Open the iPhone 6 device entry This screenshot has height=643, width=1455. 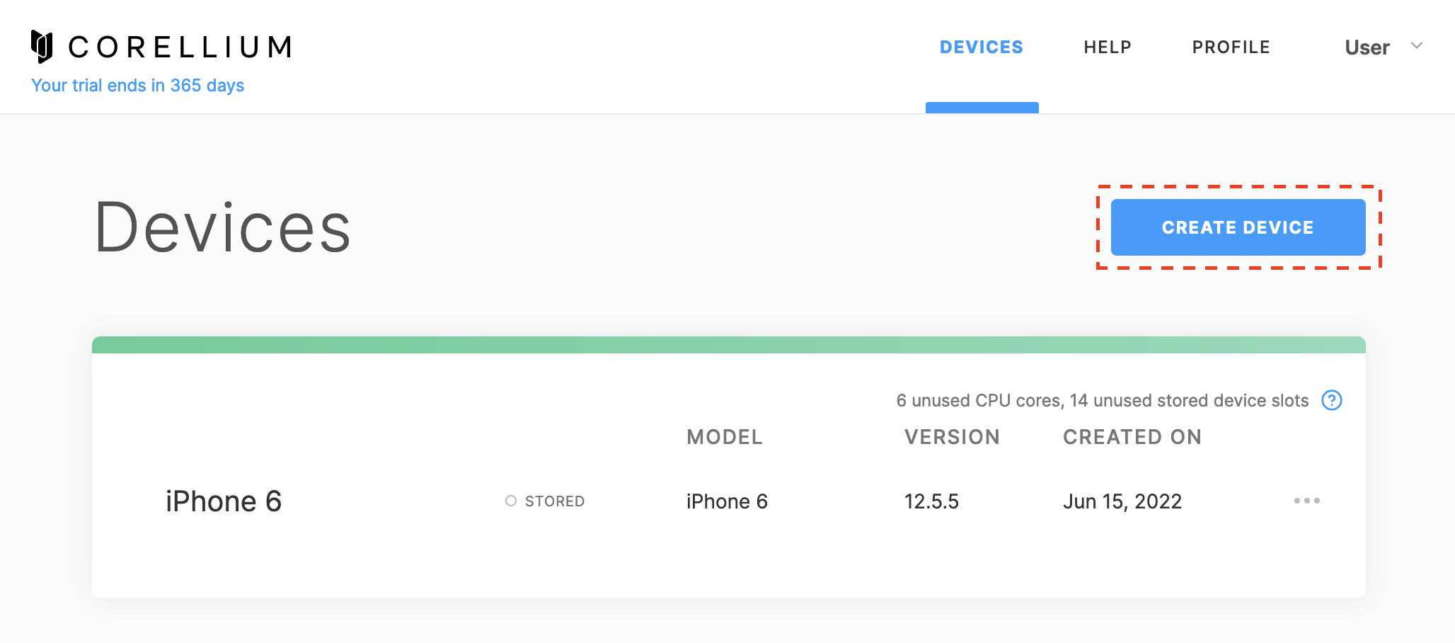pyautogui.click(x=224, y=501)
